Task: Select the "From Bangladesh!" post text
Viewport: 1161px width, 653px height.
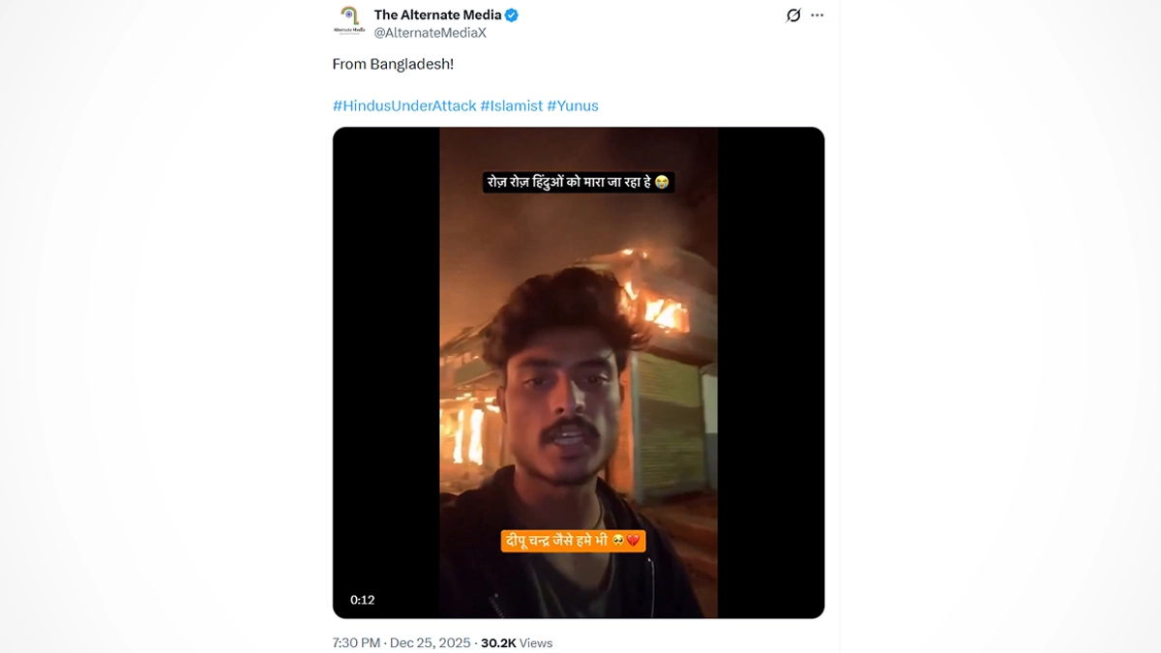Action: point(393,64)
